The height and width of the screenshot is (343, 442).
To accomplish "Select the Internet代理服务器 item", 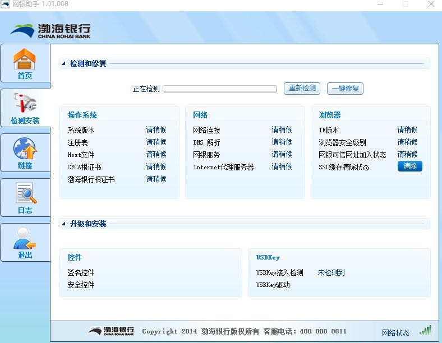I will (x=223, y=167).
